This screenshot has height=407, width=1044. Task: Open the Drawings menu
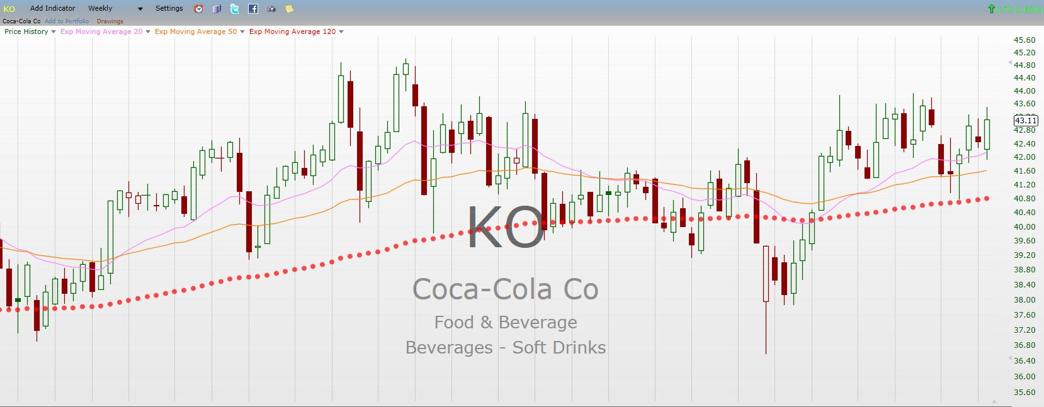point(110,21)
